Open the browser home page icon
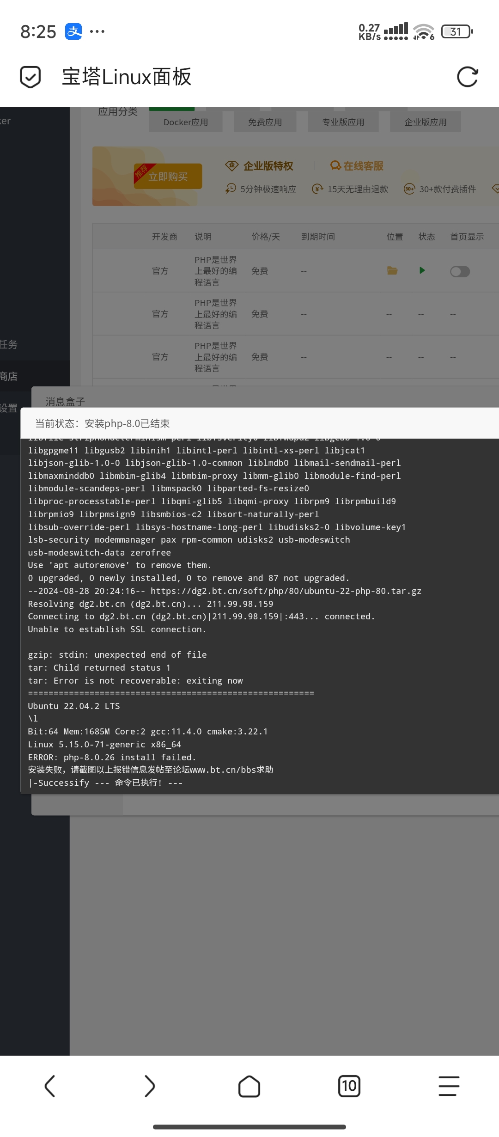 click(x=249, y=1086)
